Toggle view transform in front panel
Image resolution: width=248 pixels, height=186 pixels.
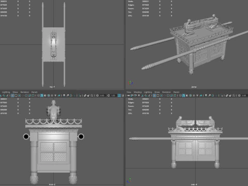tap(119, 96)
